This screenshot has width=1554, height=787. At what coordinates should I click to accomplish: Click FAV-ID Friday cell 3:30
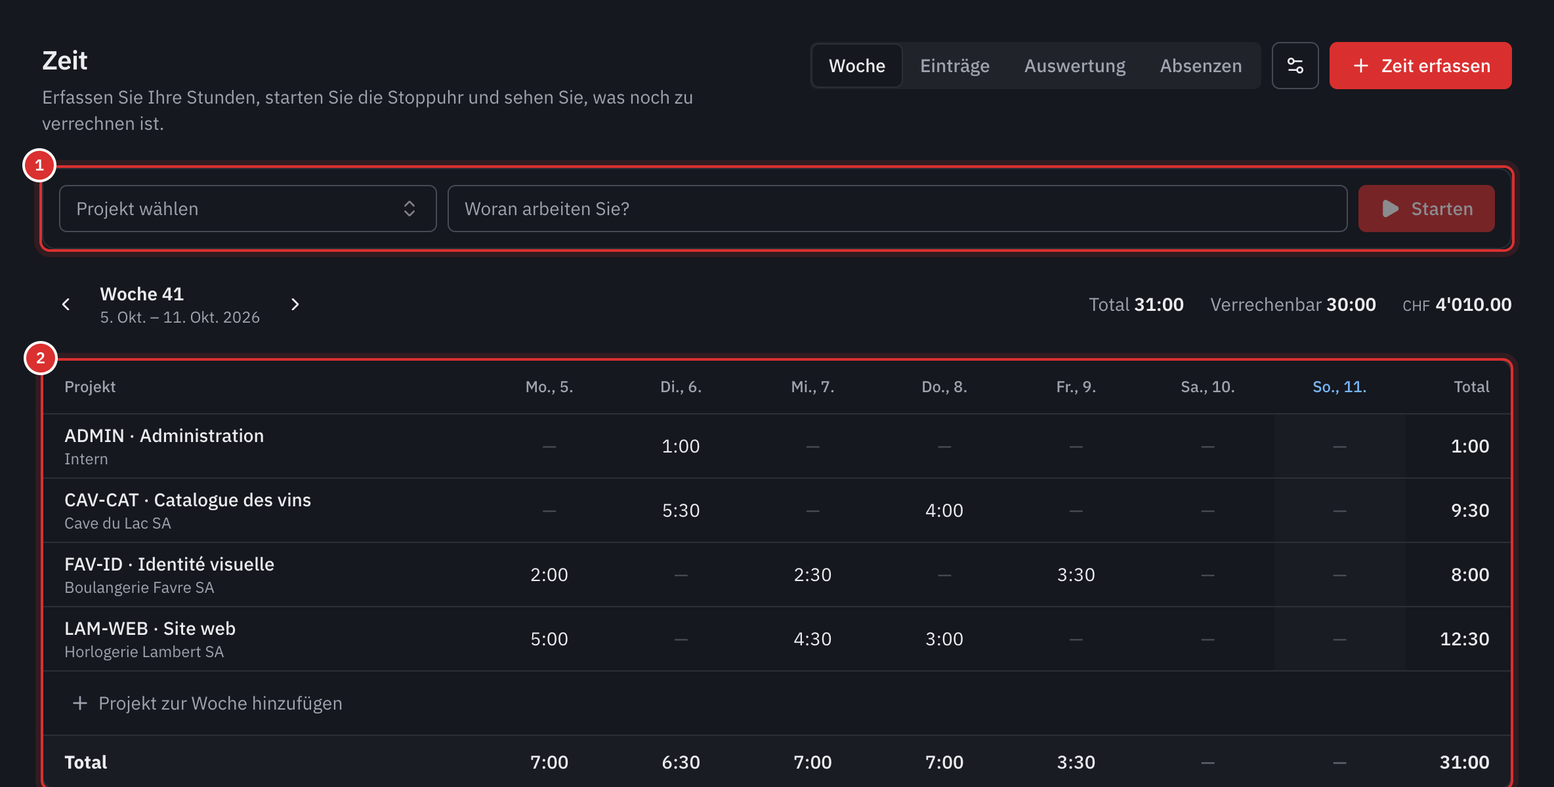tap(1076, 575)
